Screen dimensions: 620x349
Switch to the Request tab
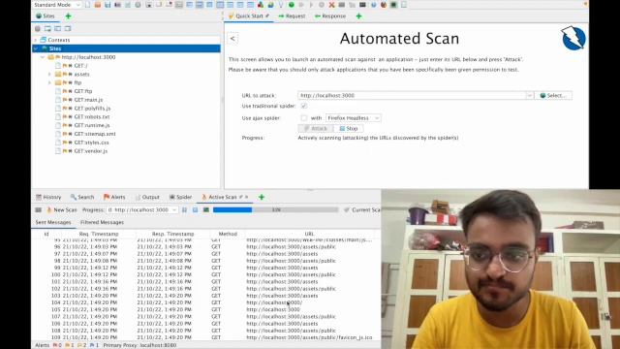[x=292, y=16]
